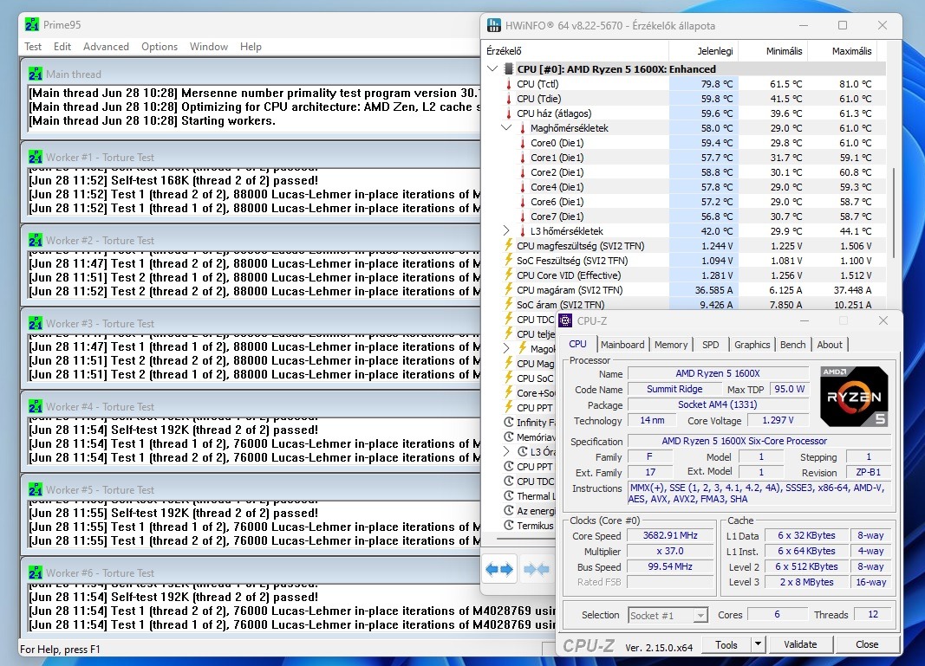Click the Worker #4 - Torture Test title bar
This screenshot has height=666, width=925.
[252, 406]
